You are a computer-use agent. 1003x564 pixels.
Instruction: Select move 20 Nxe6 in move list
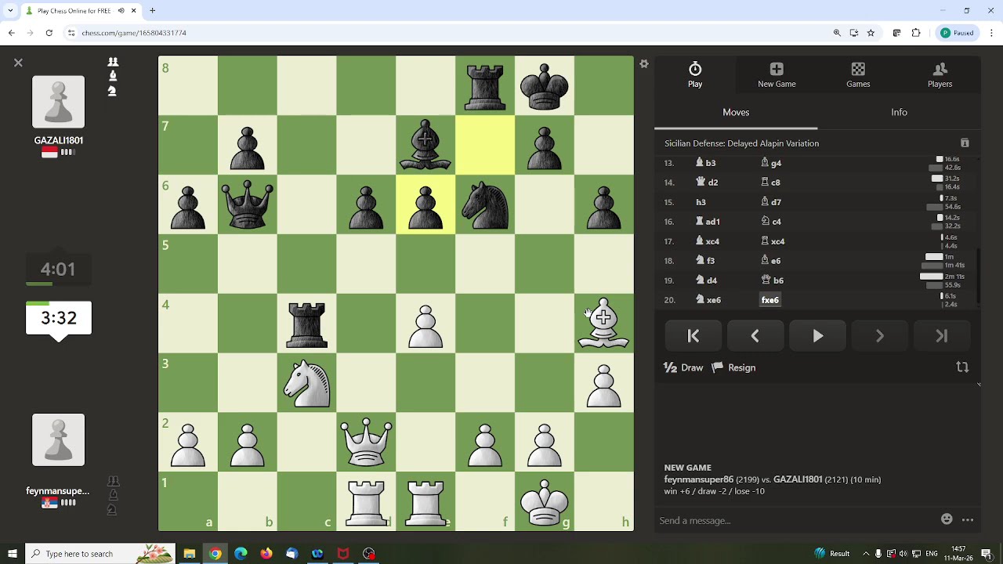709,300
